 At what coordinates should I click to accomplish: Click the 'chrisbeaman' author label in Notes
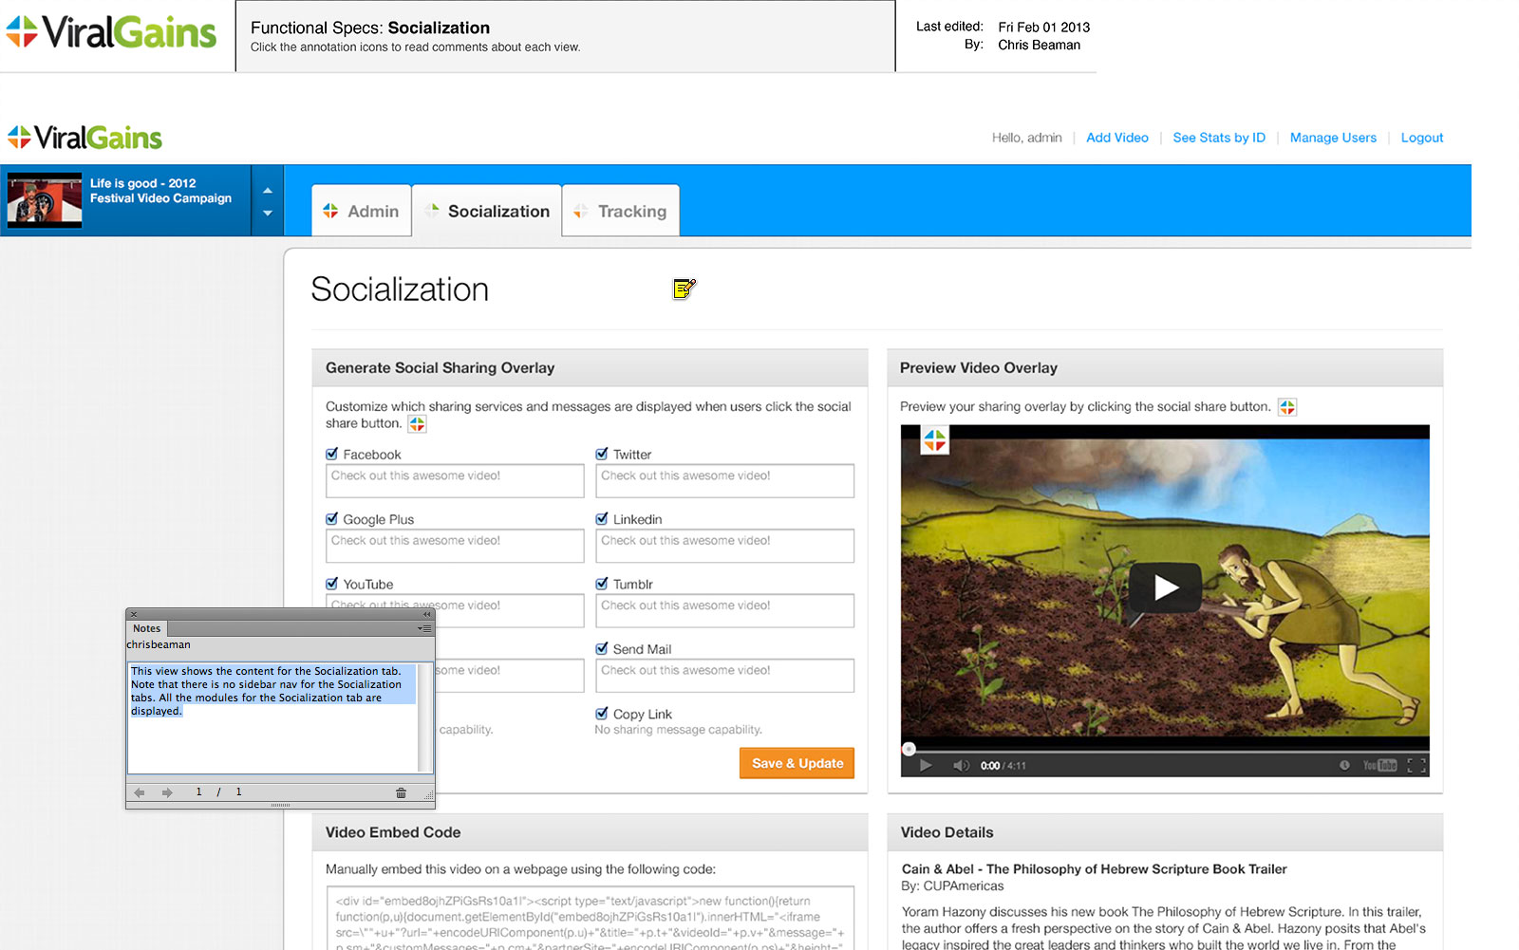click(159, 644)
